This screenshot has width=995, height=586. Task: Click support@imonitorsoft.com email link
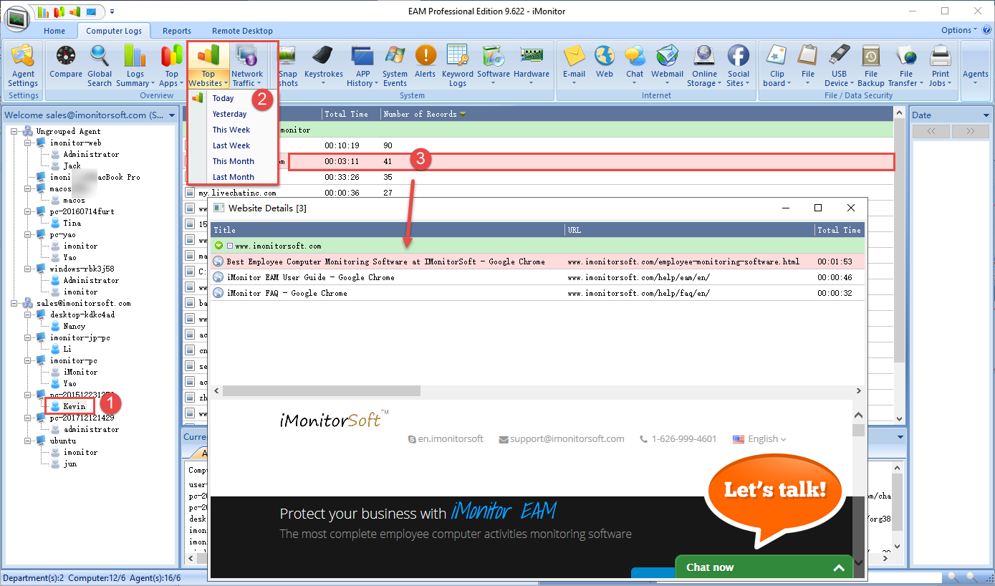click(562, 438)
